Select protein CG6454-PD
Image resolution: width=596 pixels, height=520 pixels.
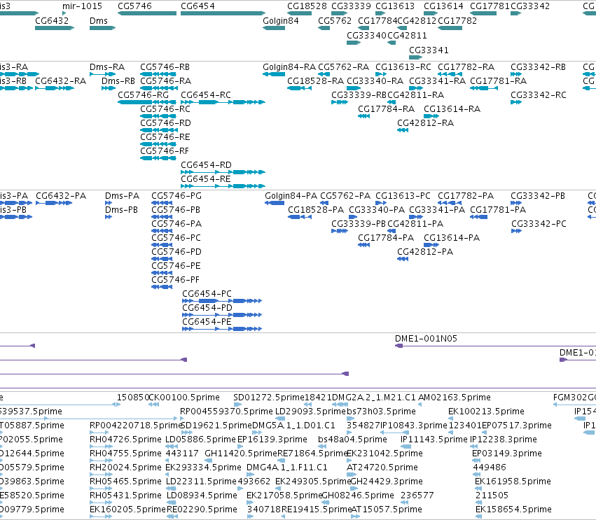tap(222, 315)
